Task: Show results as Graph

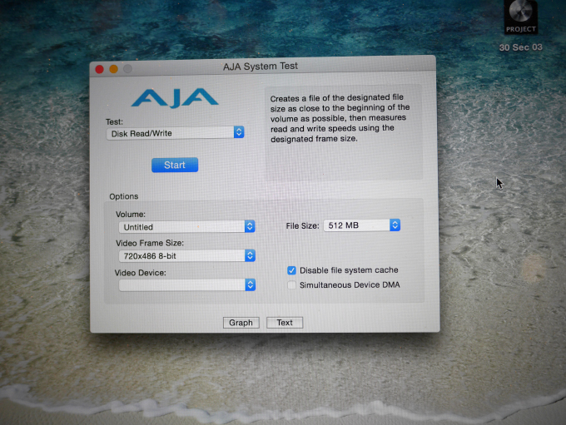Action: click(241, 323)
